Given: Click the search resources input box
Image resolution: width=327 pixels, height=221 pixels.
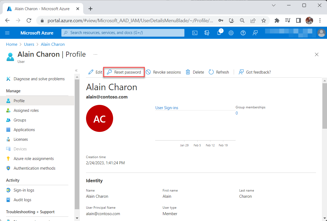Looking at the screenshot, I should pyautogui.click(x=123, y=33).
